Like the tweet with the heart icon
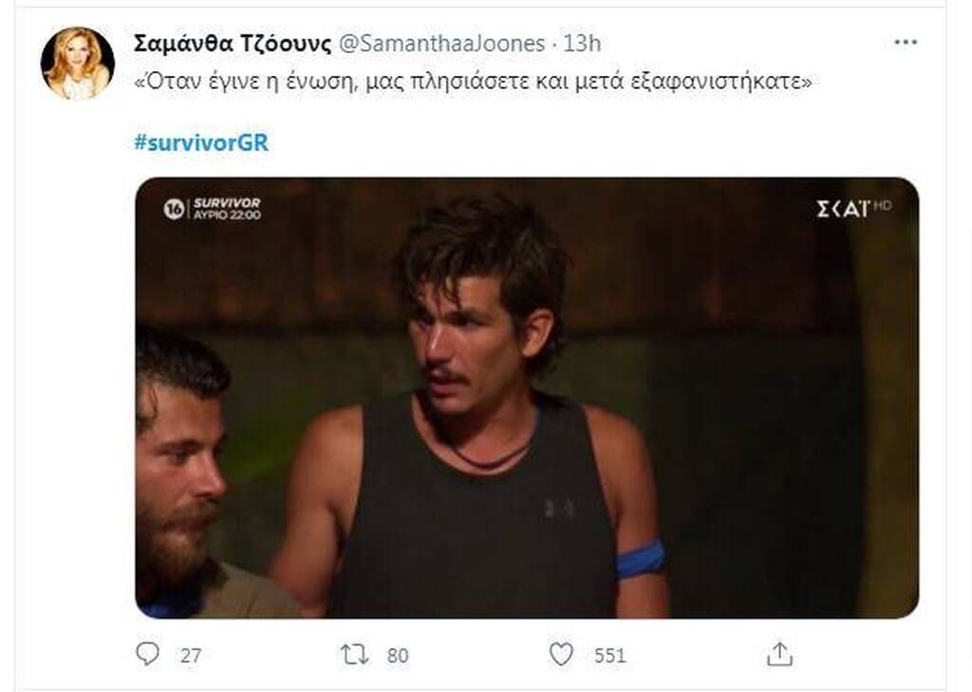Screen dimensions: 972x692 pos(562,654)
